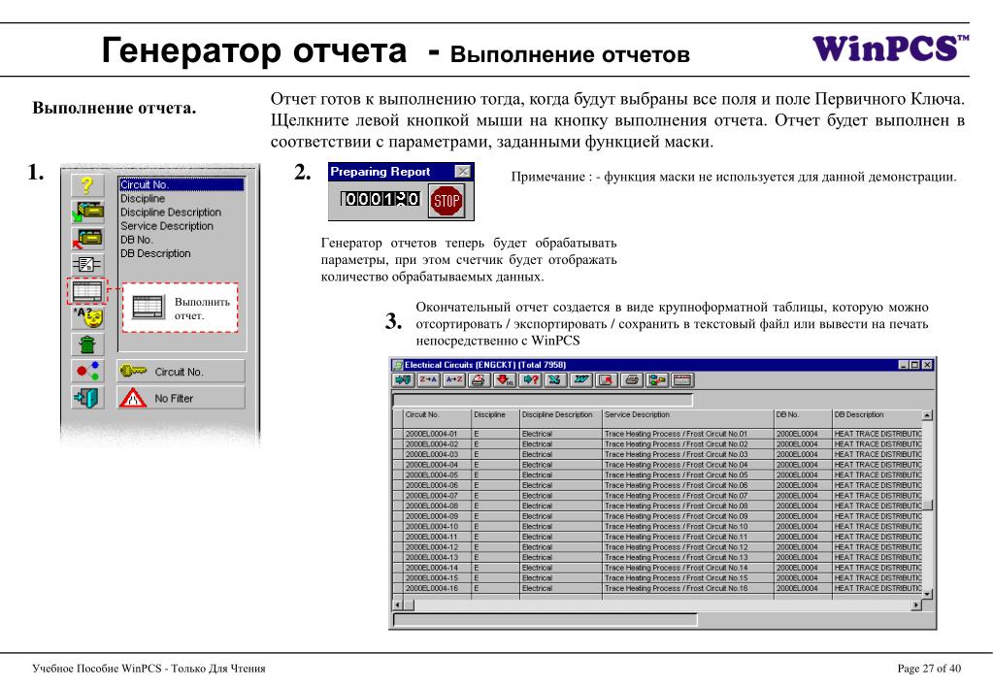Click the green trash bin icon
The width and height of the screenshot is (993, 687).
[87, 344]
